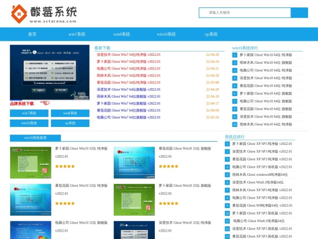
Task: Open title 深度技术 Ghost Win10 32位 纯净版
Action: pyautogui.click(x=185, y=227)
